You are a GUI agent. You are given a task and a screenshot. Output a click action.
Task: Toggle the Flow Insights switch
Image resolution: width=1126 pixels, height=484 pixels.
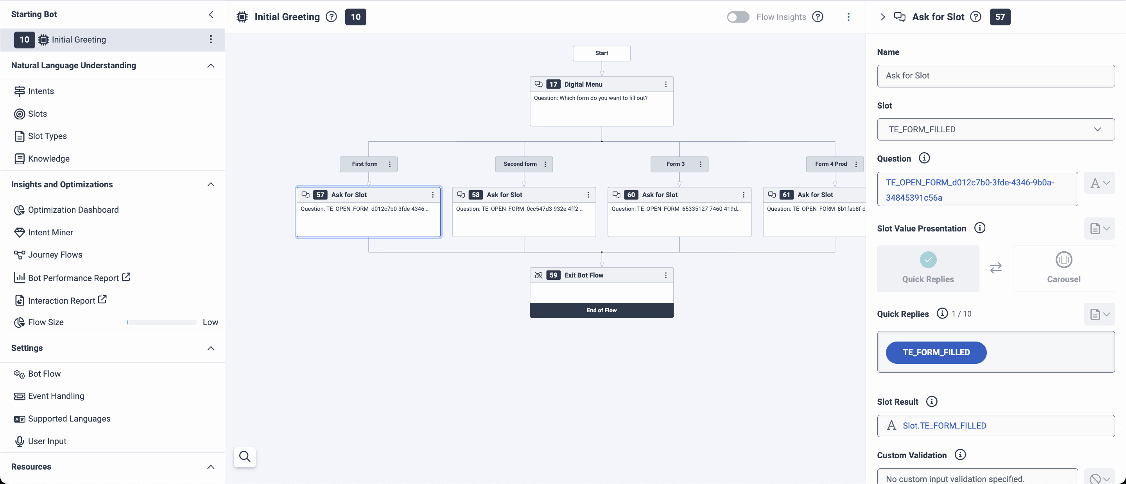pos(738,17)
